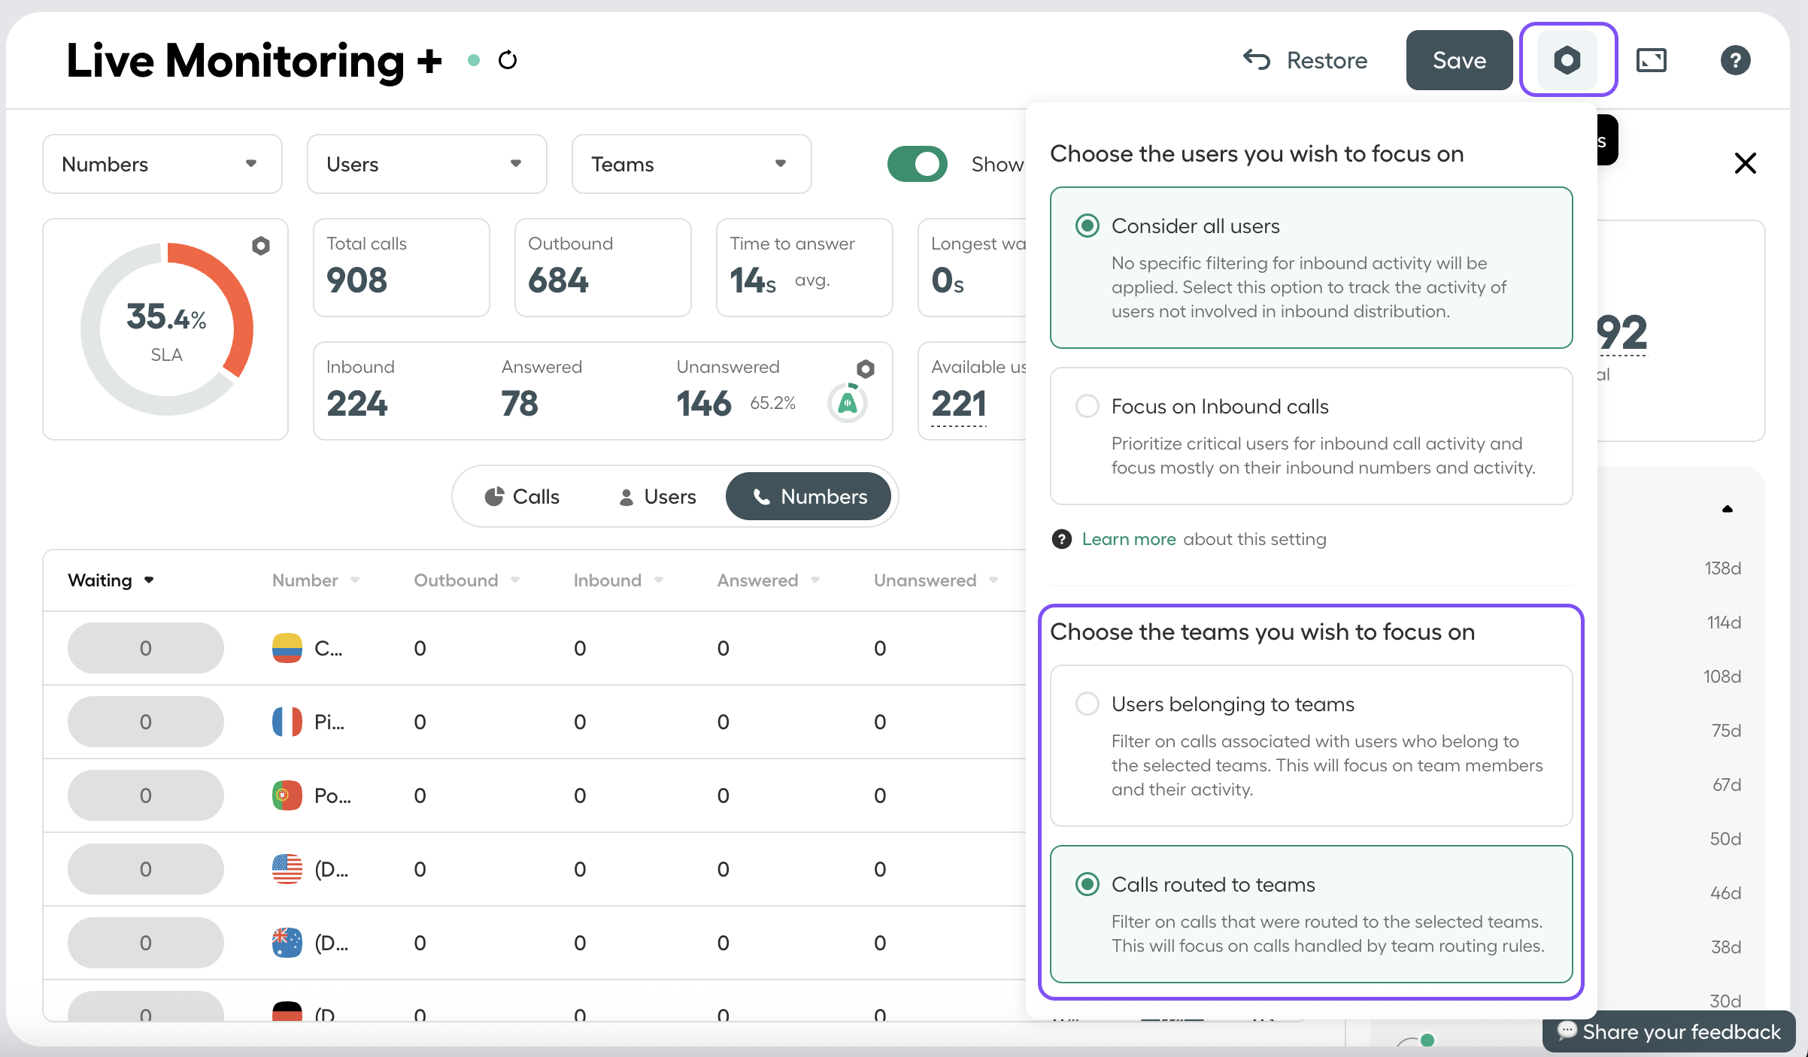The width and height of the screenshot is (1808, 1057).
Task: Click the Save button
Action: [1459, 60]
